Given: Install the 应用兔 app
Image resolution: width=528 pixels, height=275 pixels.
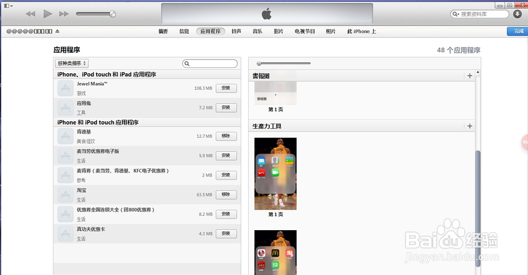Looking at the screenshot, I should click(x=226, y=108).
